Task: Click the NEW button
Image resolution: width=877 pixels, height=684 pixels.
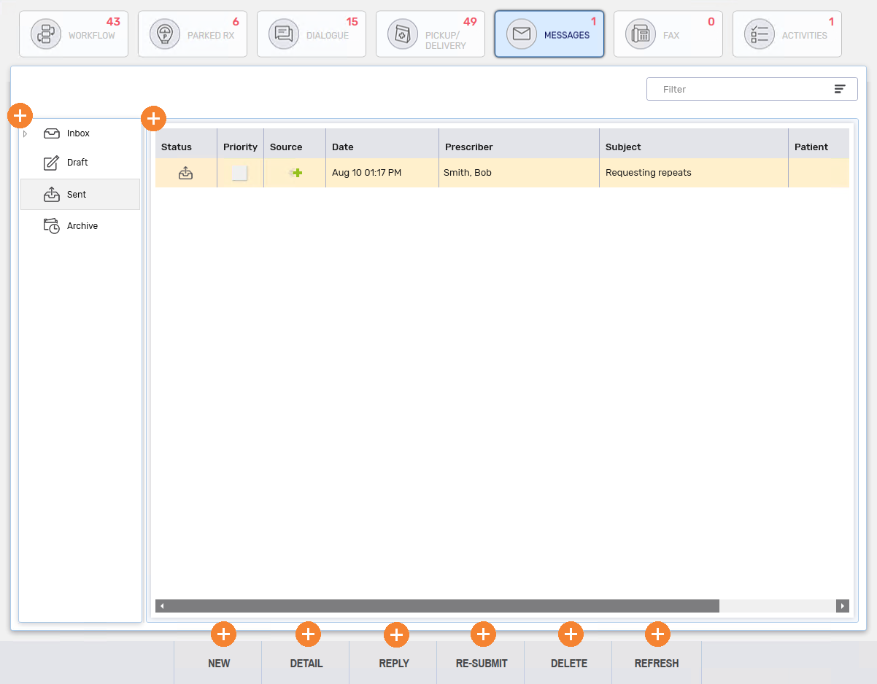Action: click(x=219, y=664)
